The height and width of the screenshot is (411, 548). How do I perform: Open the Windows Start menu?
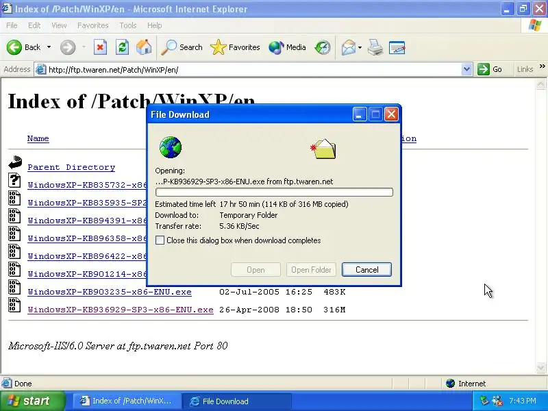click(32, 401)
